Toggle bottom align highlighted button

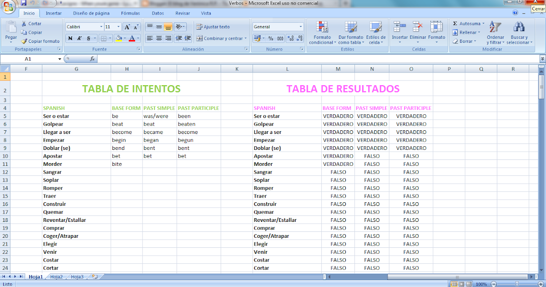point(168,27)
